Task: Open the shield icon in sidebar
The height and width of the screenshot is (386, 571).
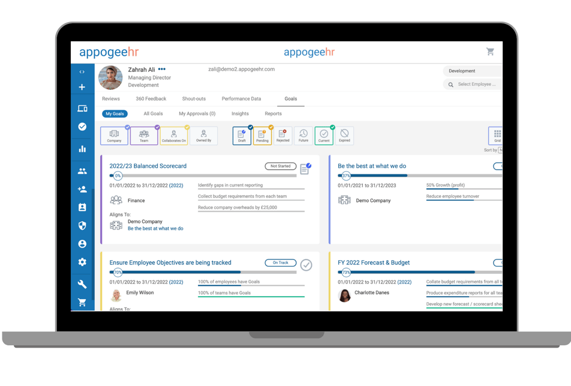Action: (x=82, y=225)
